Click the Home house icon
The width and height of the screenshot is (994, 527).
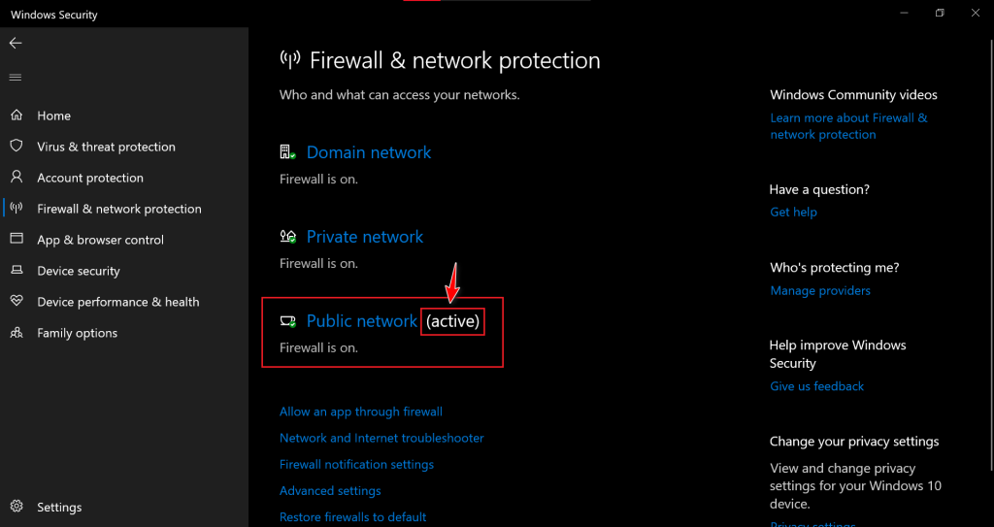(x=17, y=115)
